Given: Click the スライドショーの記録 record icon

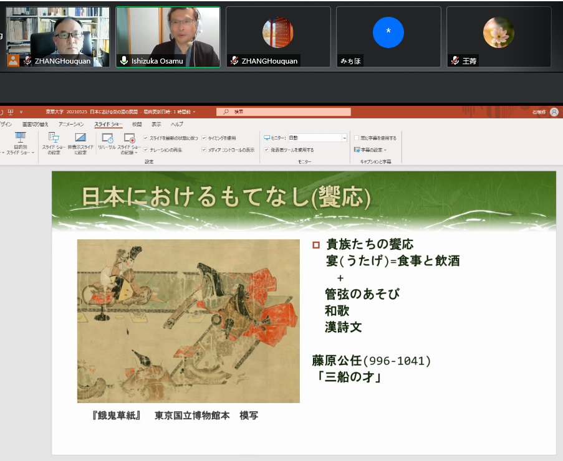Looking at the screenshot, I should [x=129, y=139].
